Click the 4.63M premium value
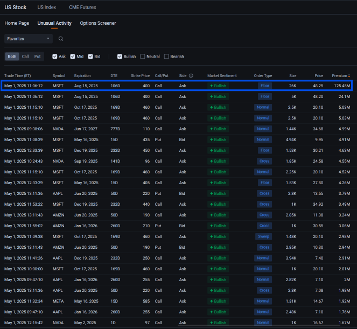The image size is (357, 329). tap(344, 150)
